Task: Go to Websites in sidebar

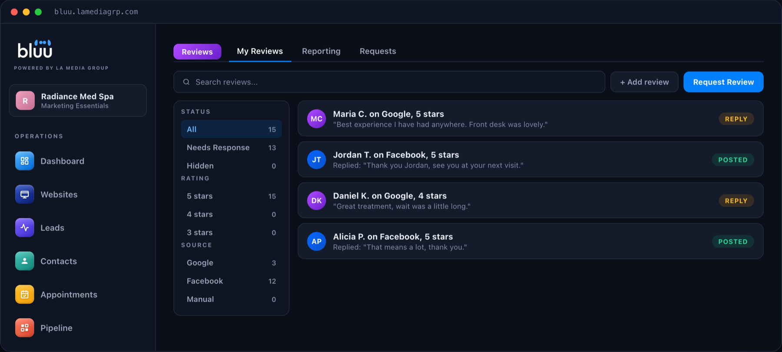Action: tap(59, 194)
